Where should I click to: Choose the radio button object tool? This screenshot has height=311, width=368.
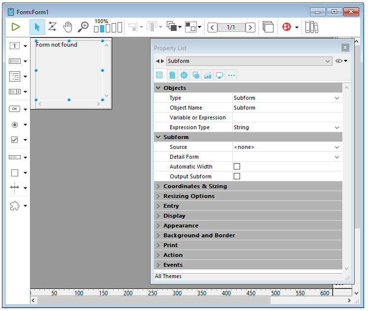tap(15, 125)
